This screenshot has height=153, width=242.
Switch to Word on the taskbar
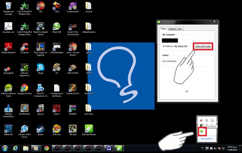[109, 148]
